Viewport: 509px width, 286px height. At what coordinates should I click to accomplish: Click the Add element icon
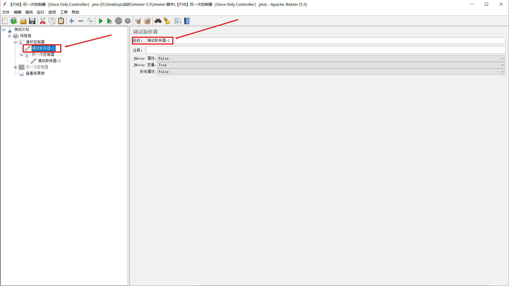click(72, 21)
